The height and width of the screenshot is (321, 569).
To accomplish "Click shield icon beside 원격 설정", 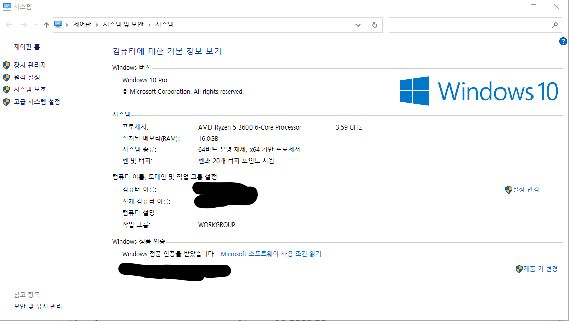I will 6,77.
